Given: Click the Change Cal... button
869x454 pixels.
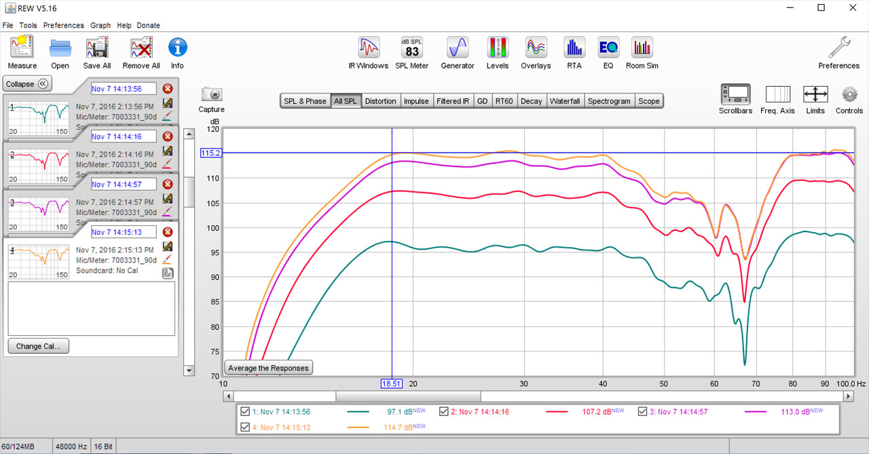Looking at the screenshot, I should click(38, 346).
